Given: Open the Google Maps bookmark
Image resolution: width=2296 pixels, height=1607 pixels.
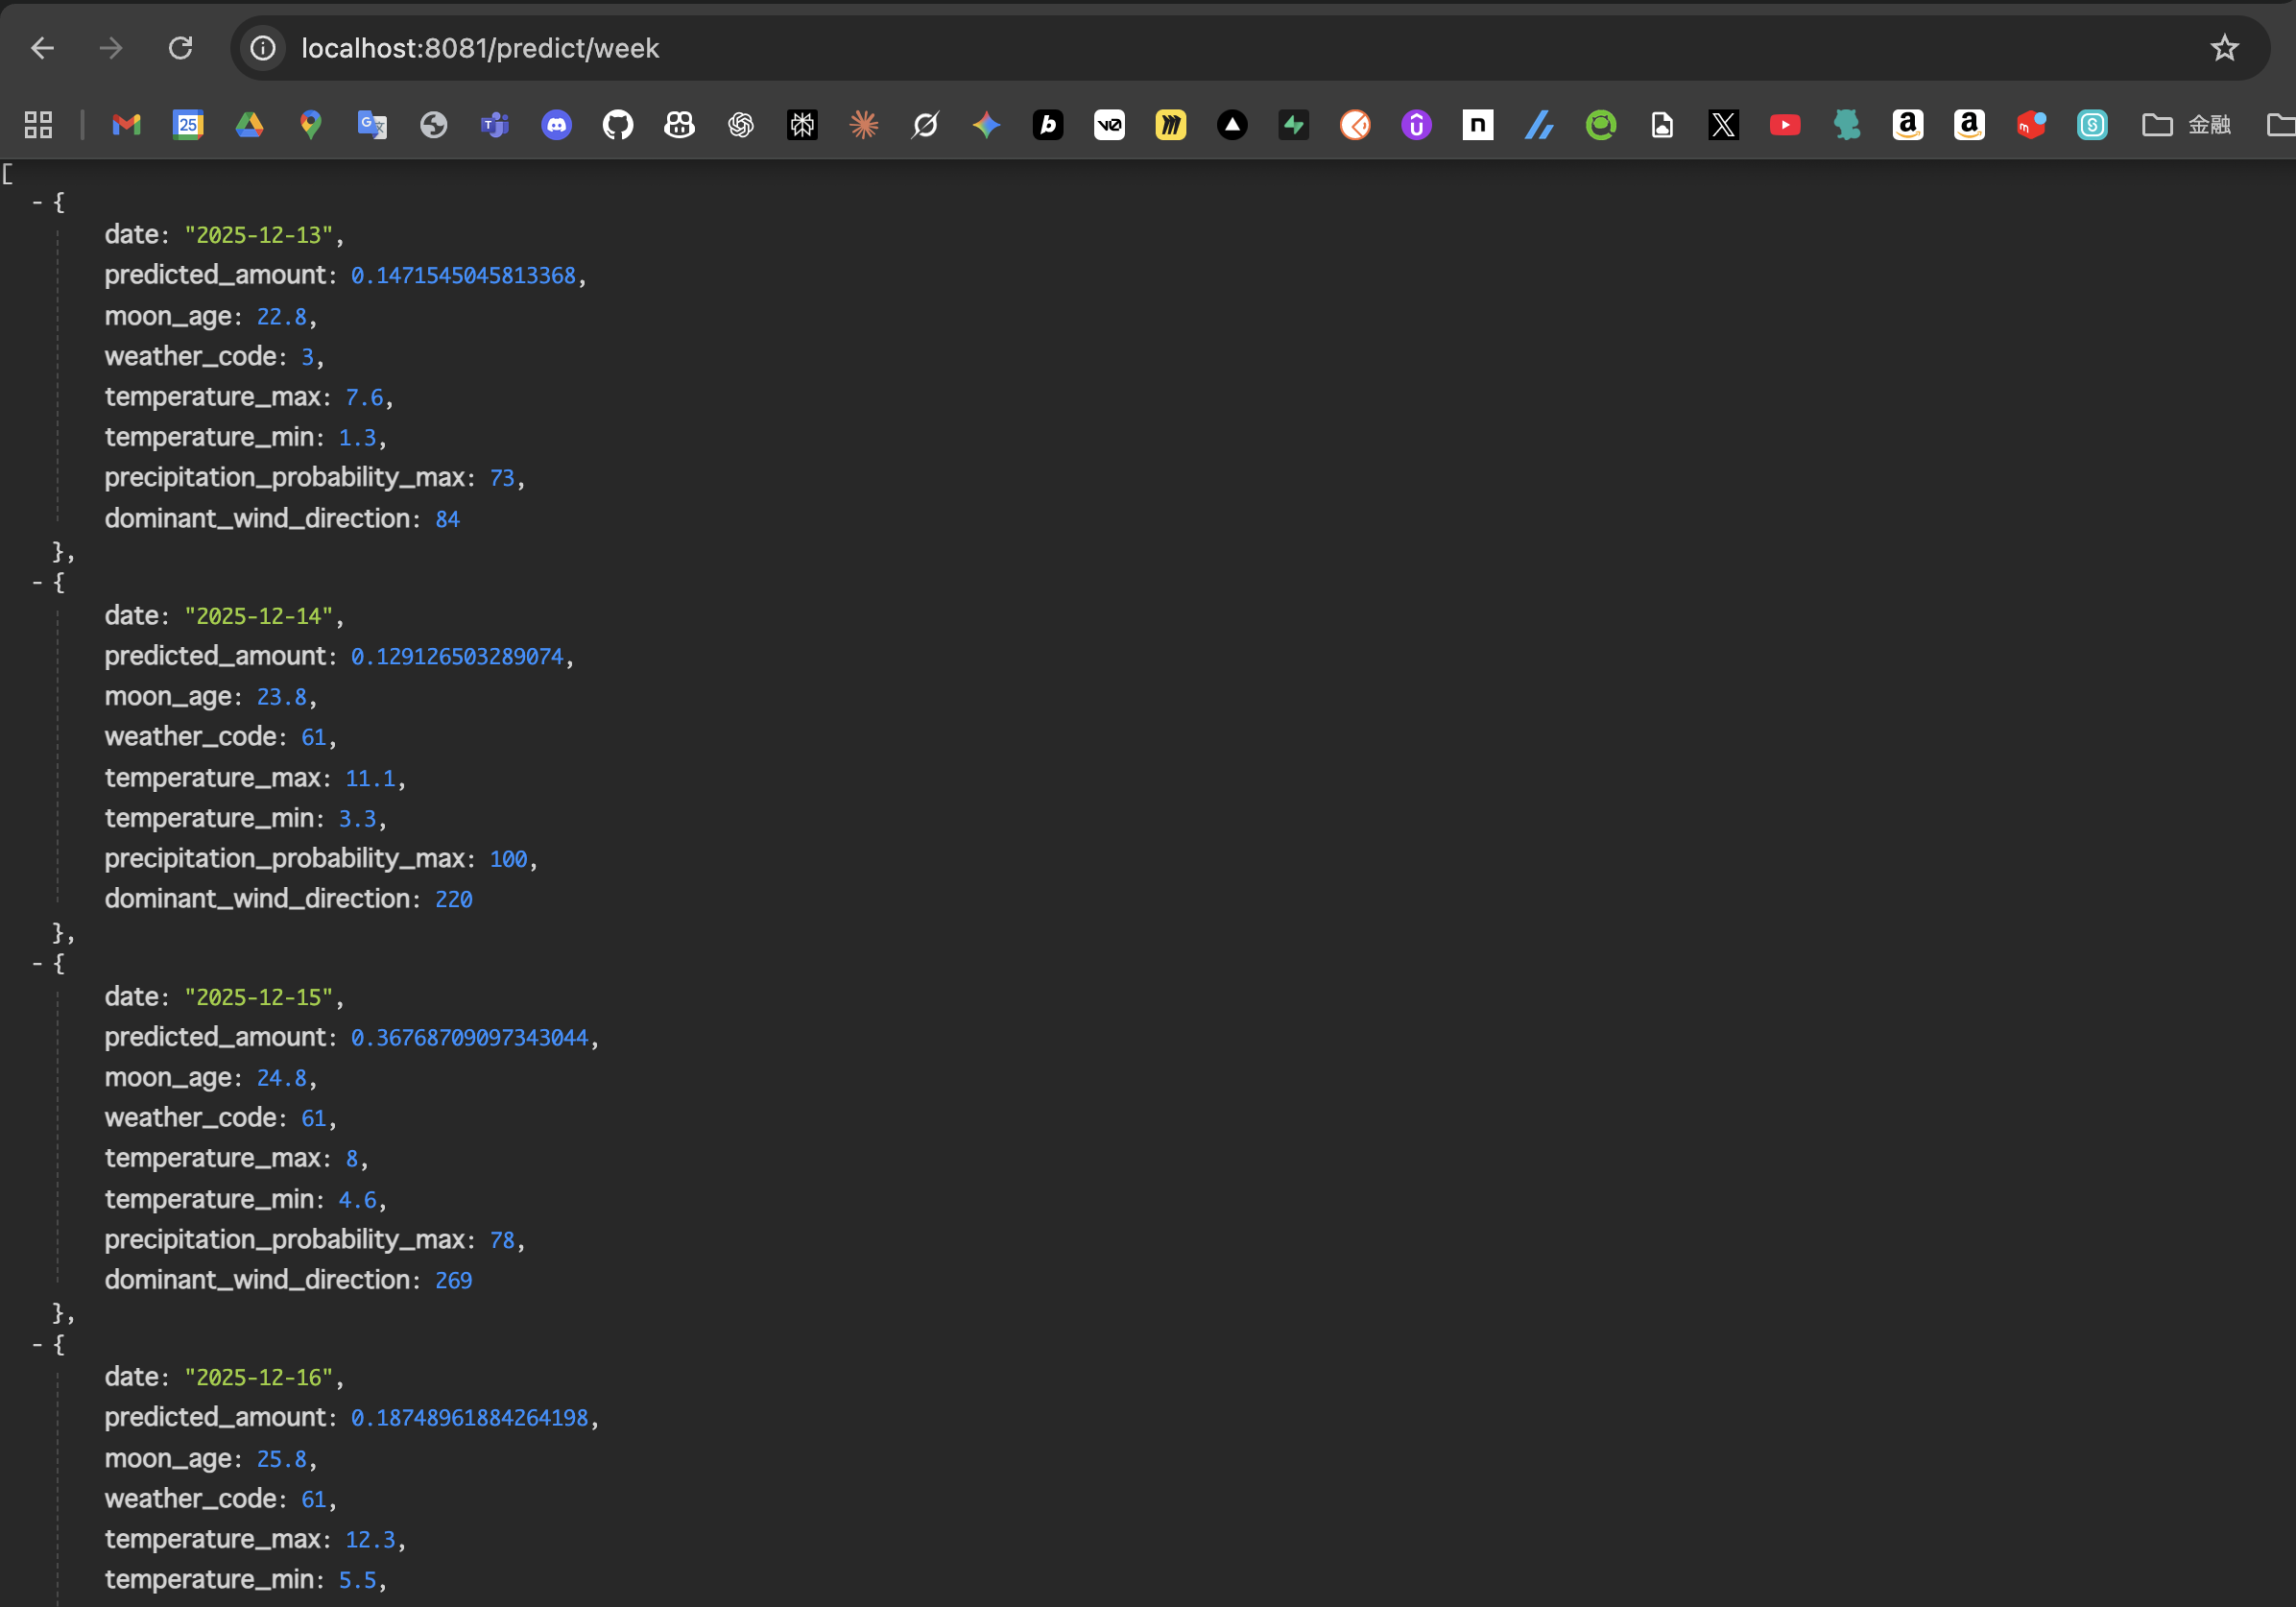Looking at the screenshot, I should click(x=311, y=125).
